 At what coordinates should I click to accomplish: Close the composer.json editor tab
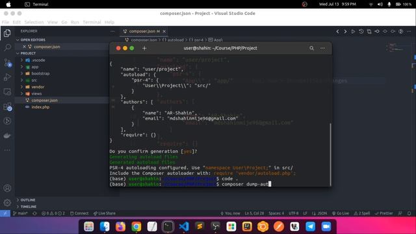[164, 31]
